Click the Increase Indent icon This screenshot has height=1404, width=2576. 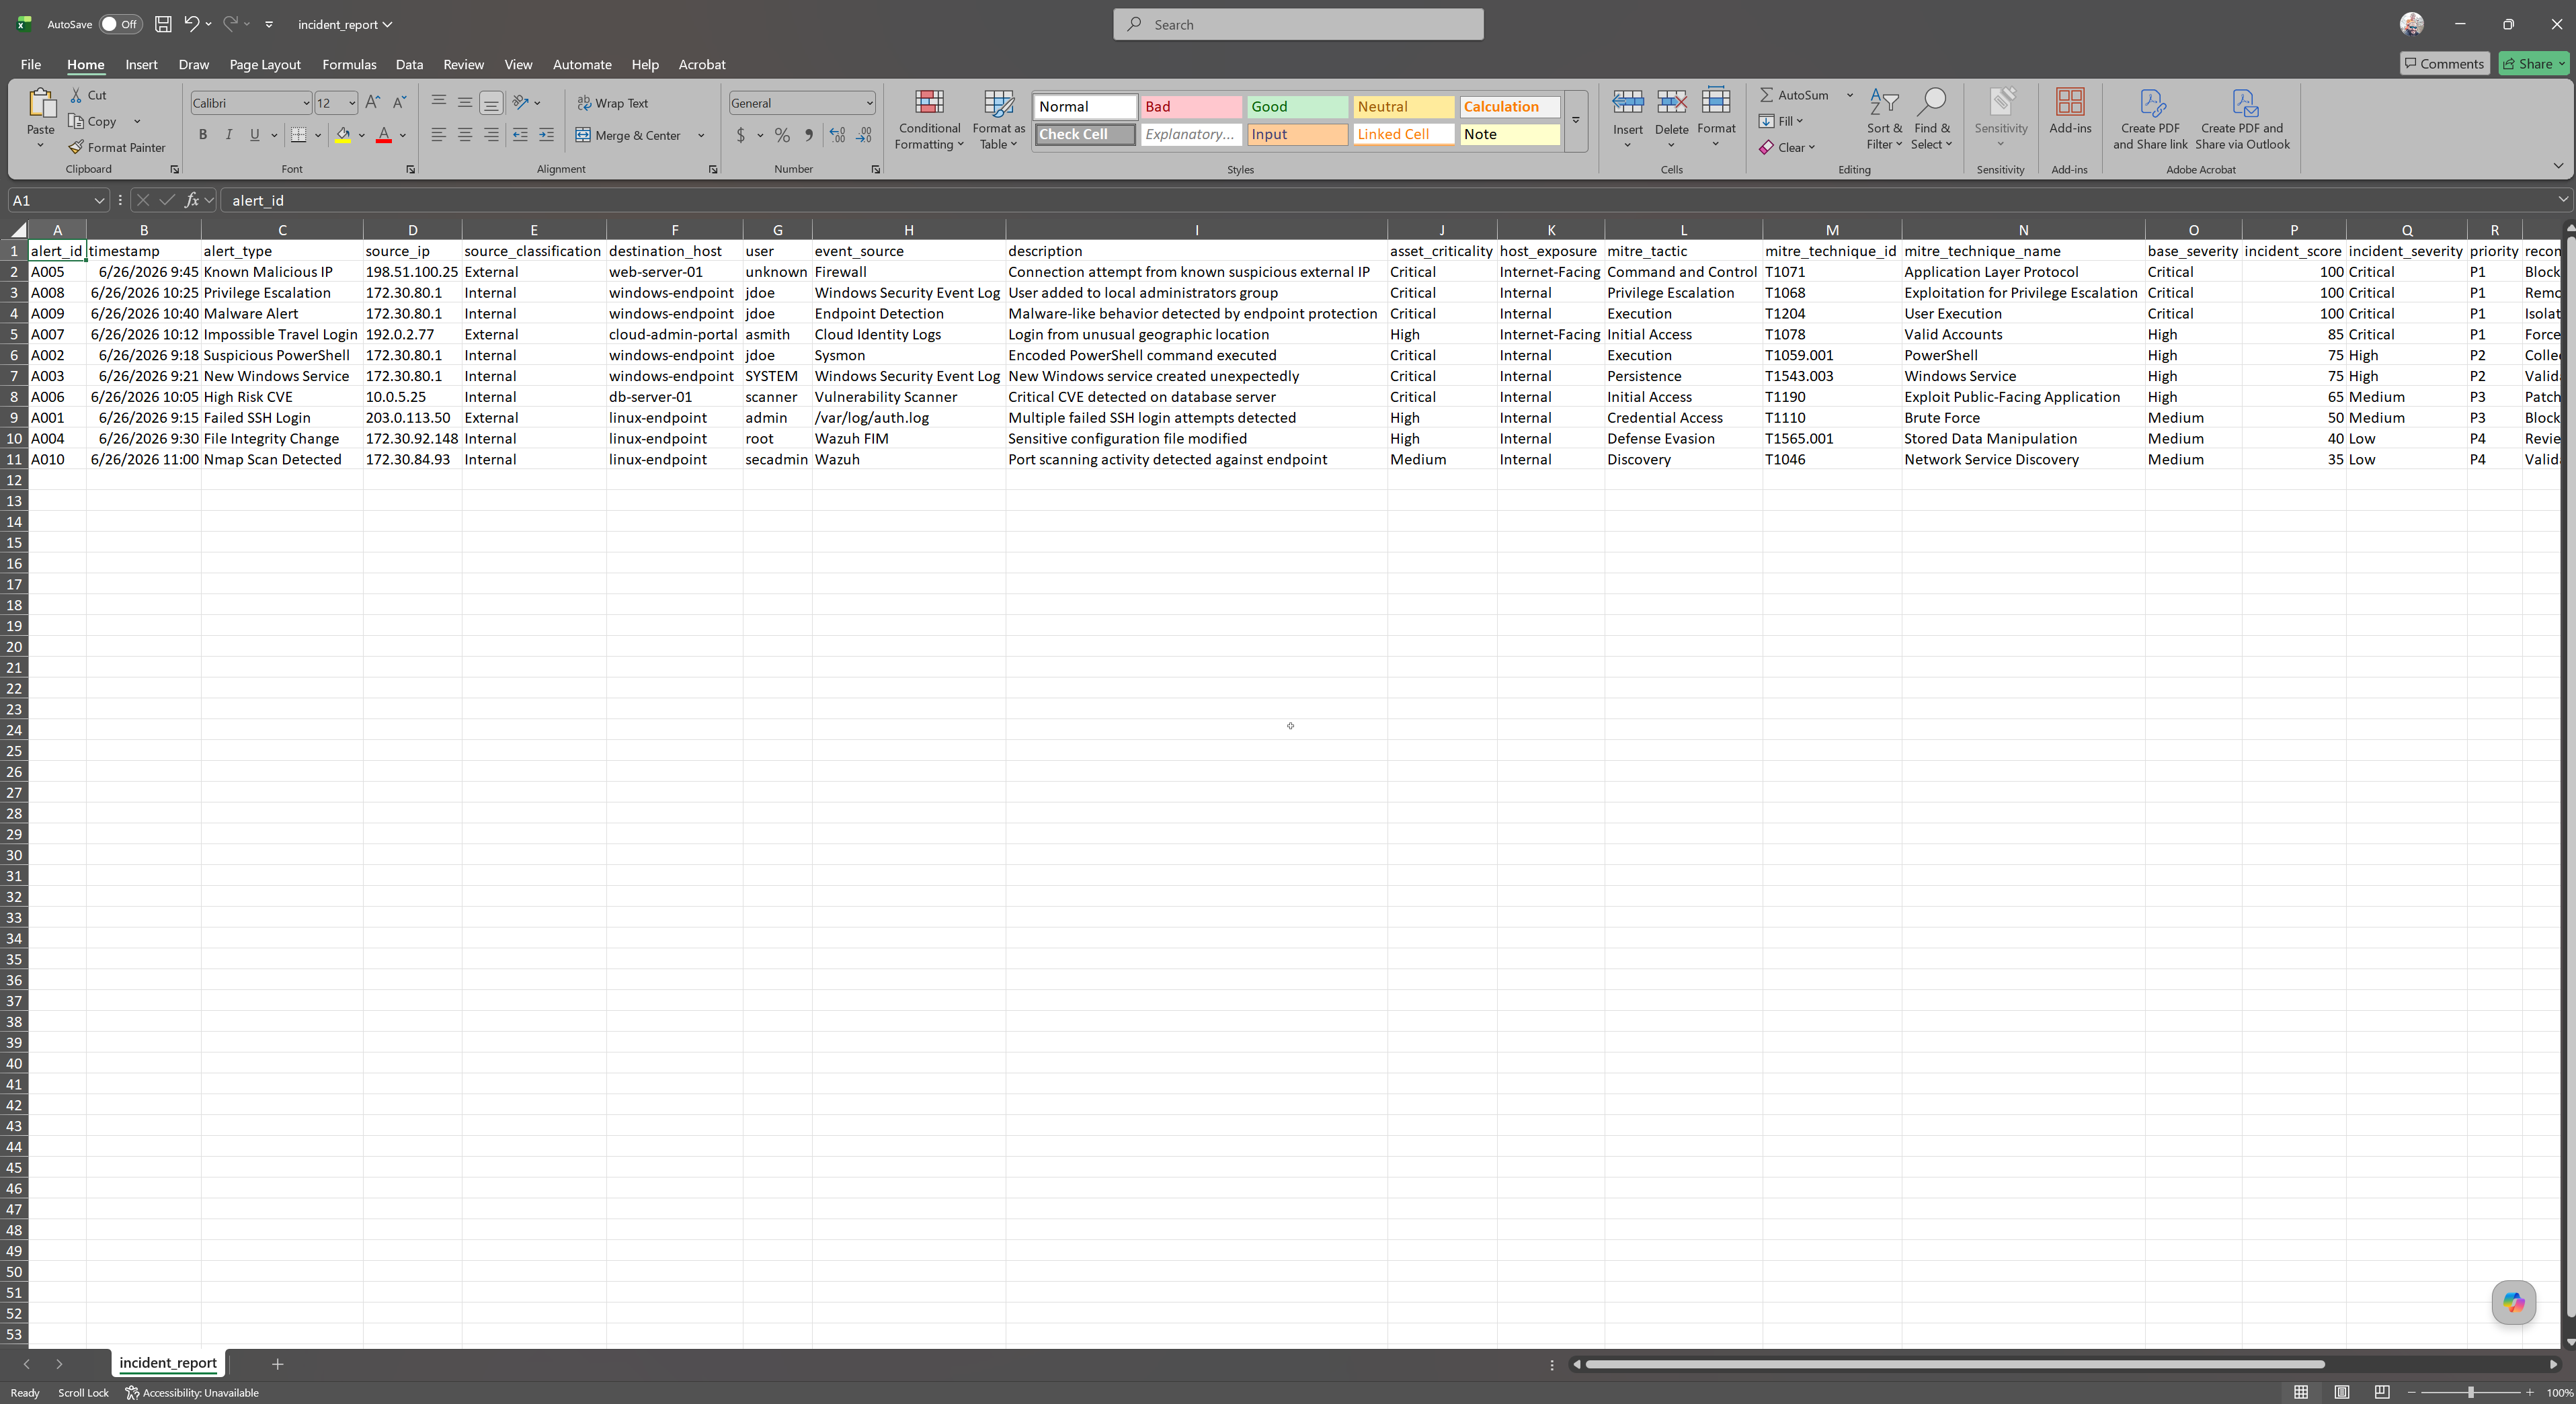click(x=546, y=135)
